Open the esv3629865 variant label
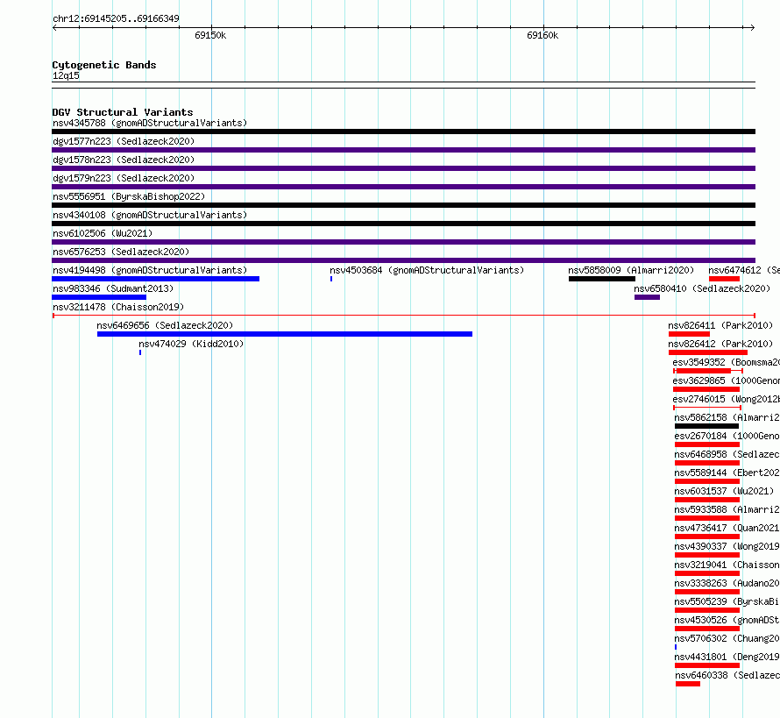Screen dimensions: 780x718 (727, 380)
